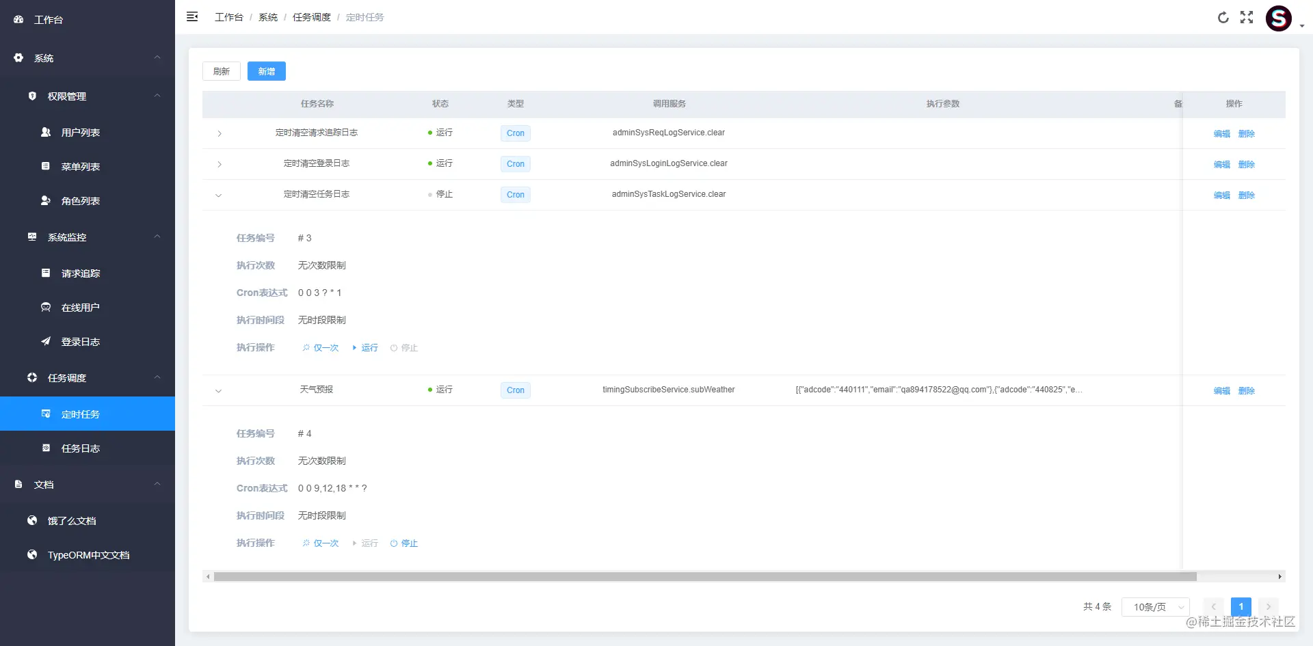
Task: Click the scrollbar left arrow of table
Action: [208, 577]
